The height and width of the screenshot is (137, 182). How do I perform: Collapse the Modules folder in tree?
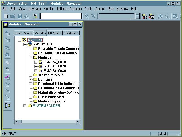tap(30, 58)
